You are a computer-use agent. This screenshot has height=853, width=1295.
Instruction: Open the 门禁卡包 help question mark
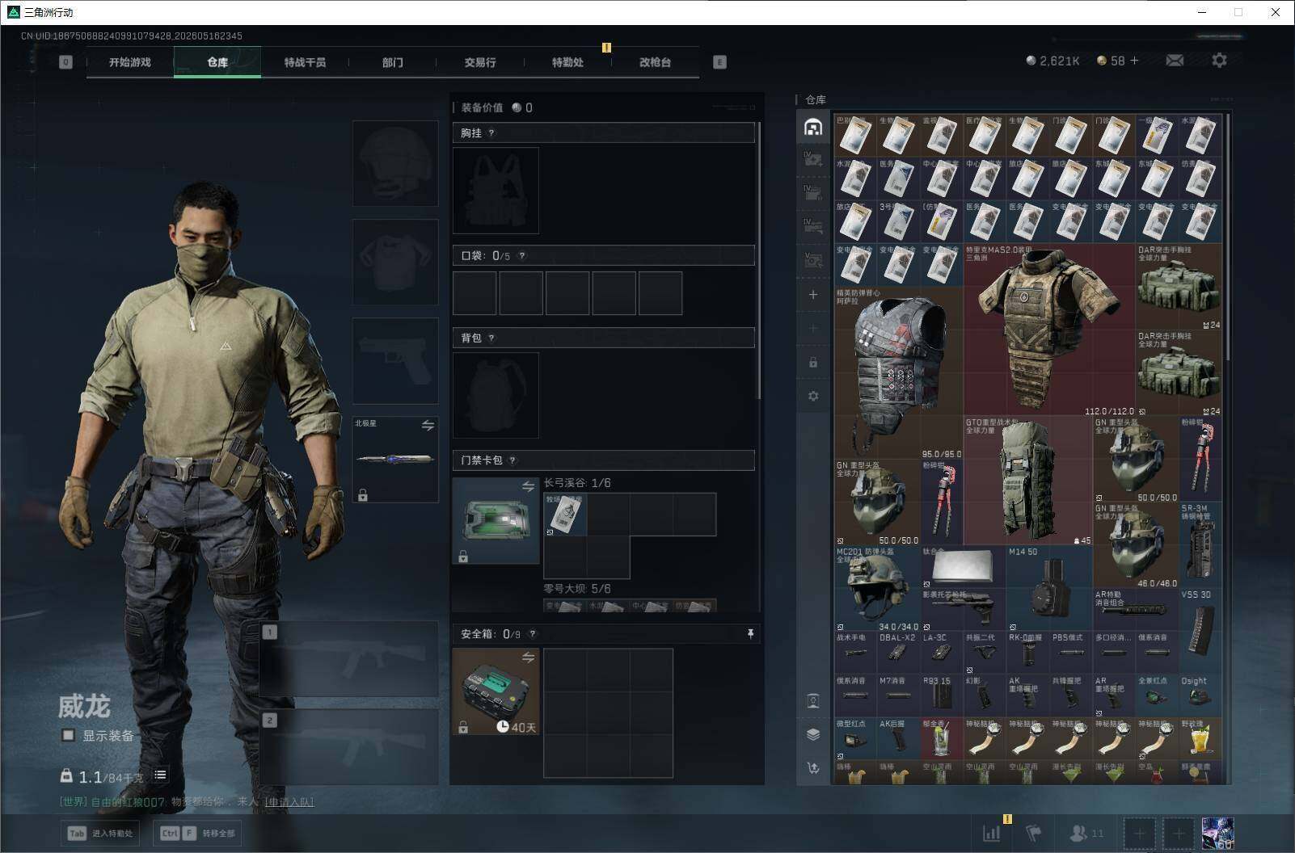coord(513,460)
